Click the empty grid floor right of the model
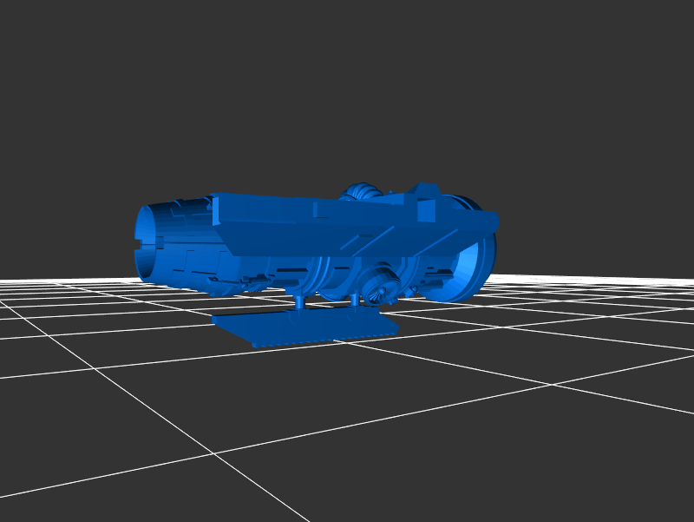The width and height of the screenshot is (694, 522). point(590,330)
